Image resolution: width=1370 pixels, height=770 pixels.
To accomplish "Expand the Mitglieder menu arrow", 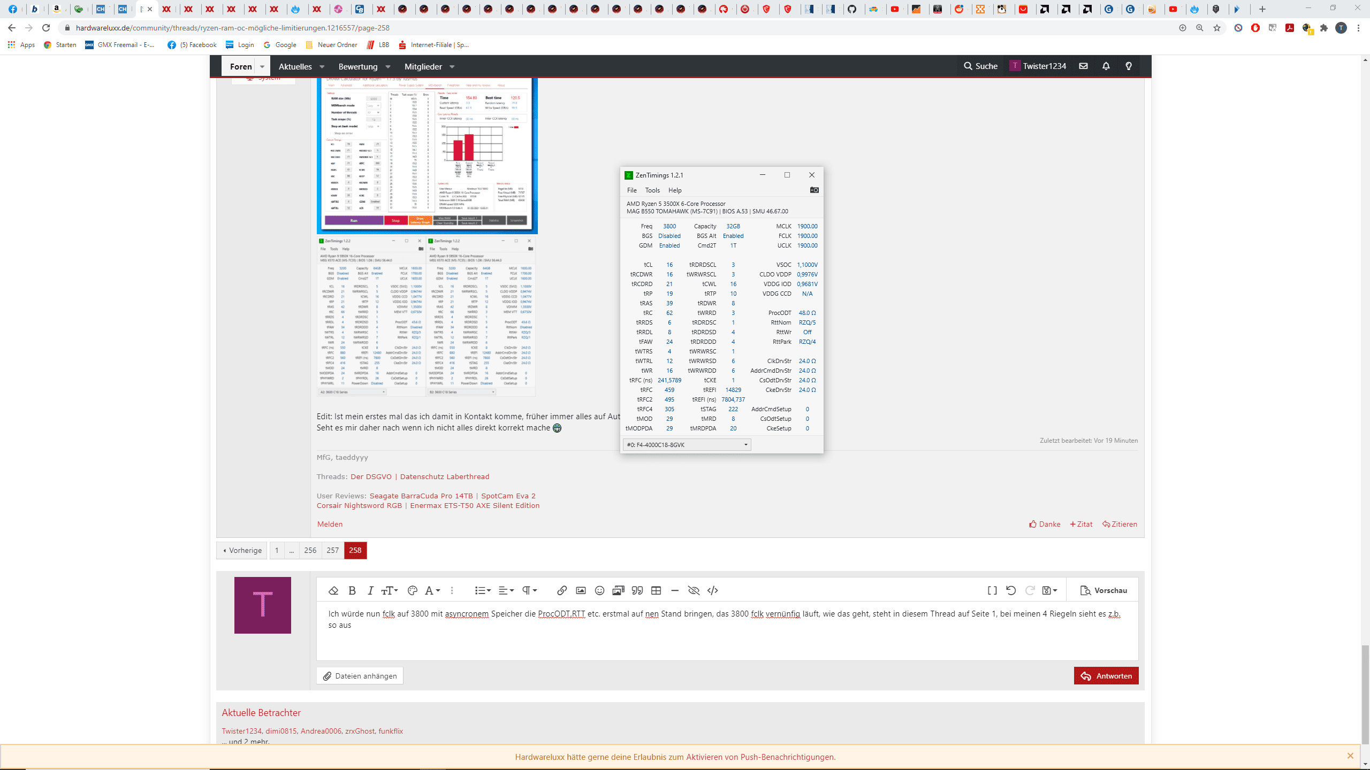I will pyautogui.click(x=452, y=67).
